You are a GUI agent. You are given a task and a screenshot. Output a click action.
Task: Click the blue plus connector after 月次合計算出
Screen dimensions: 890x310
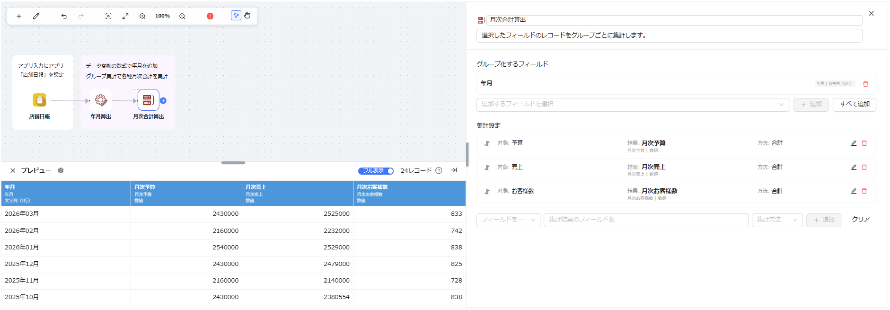tap(163, 100)
